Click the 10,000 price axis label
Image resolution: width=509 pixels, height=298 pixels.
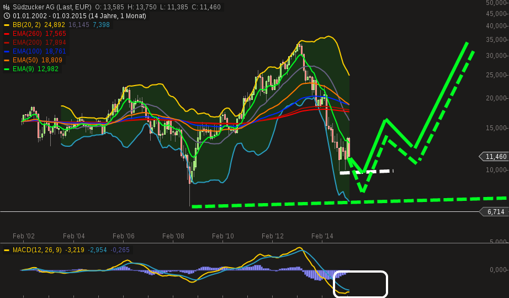[497, 170]
